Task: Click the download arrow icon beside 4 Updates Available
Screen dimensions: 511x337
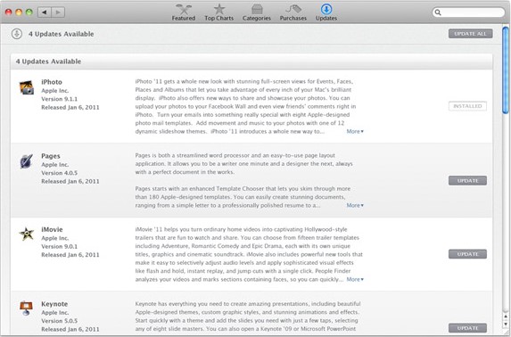Action: pos(17,34)
